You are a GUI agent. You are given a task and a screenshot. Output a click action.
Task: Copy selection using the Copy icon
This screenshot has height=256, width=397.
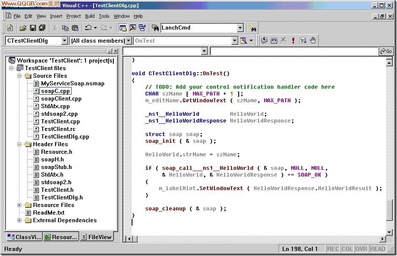pyautogui.click(x=65, y=28)
